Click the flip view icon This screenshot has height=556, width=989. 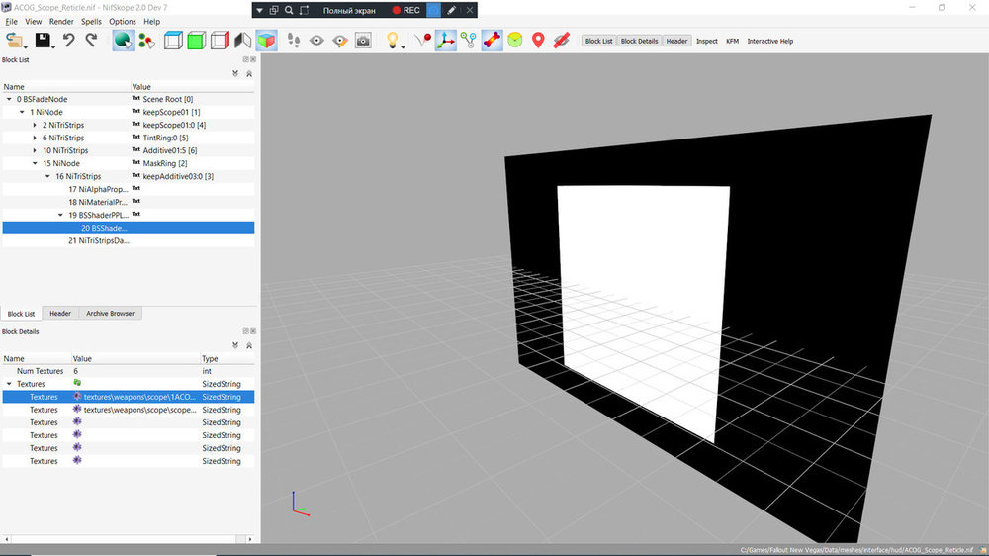(243, 41)
